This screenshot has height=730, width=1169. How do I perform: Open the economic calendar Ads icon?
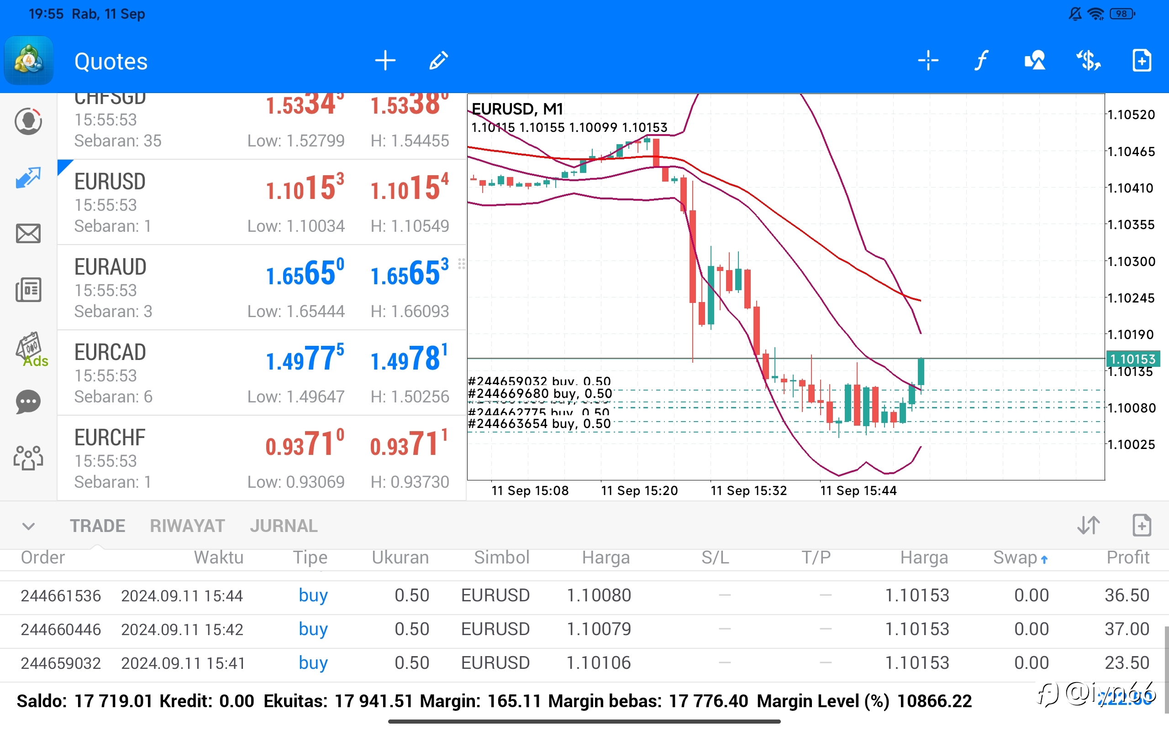click(x=31, y=349)
